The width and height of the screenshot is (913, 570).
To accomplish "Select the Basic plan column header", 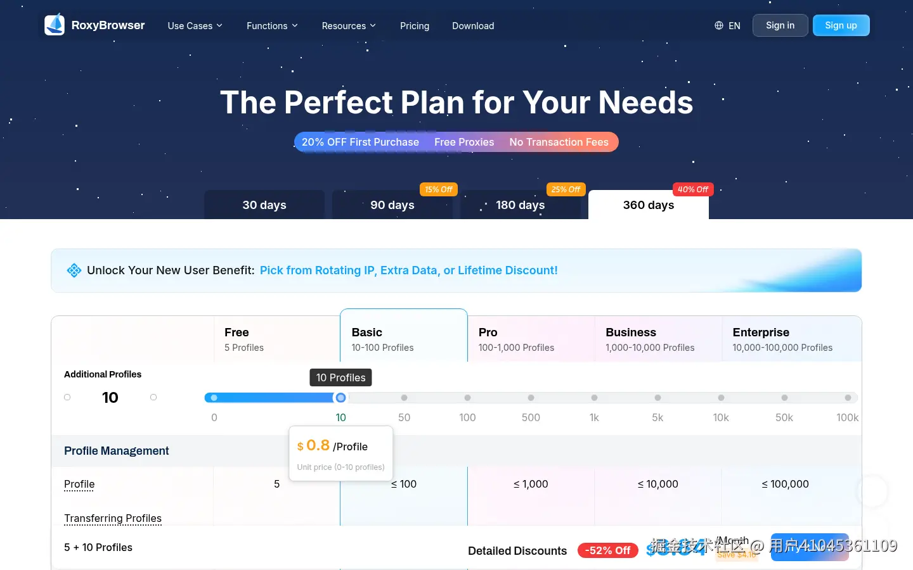I will pyautogui.click(x=404, y=336).
